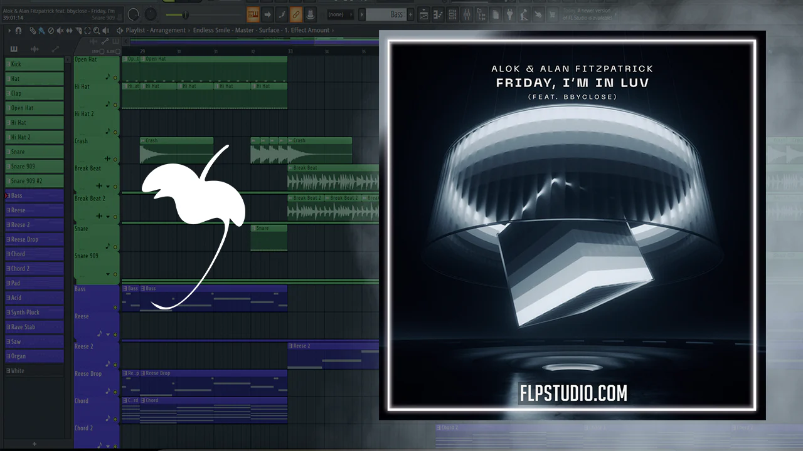This screenshot has width=803, height=451.
Task: Click the right-arrow icon in the top toolbar
Action: click(267, 14)
